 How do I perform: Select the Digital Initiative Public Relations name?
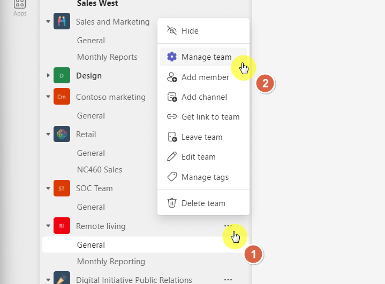coord(134,280)
